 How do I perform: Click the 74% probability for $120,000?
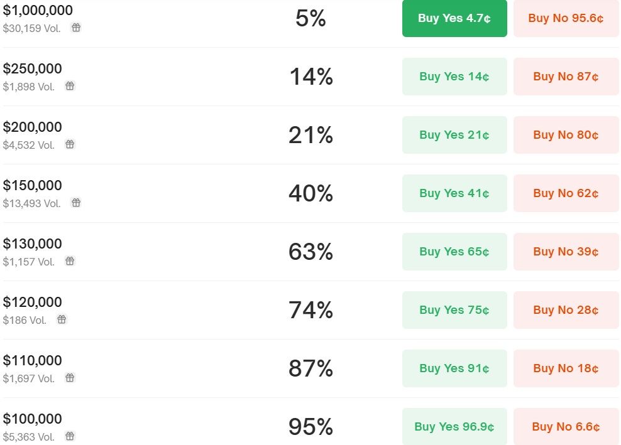pyautogui.click(x=310, y=311)
